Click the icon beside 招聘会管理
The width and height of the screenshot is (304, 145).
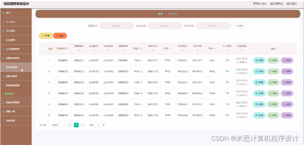click(x=3, y=76)
